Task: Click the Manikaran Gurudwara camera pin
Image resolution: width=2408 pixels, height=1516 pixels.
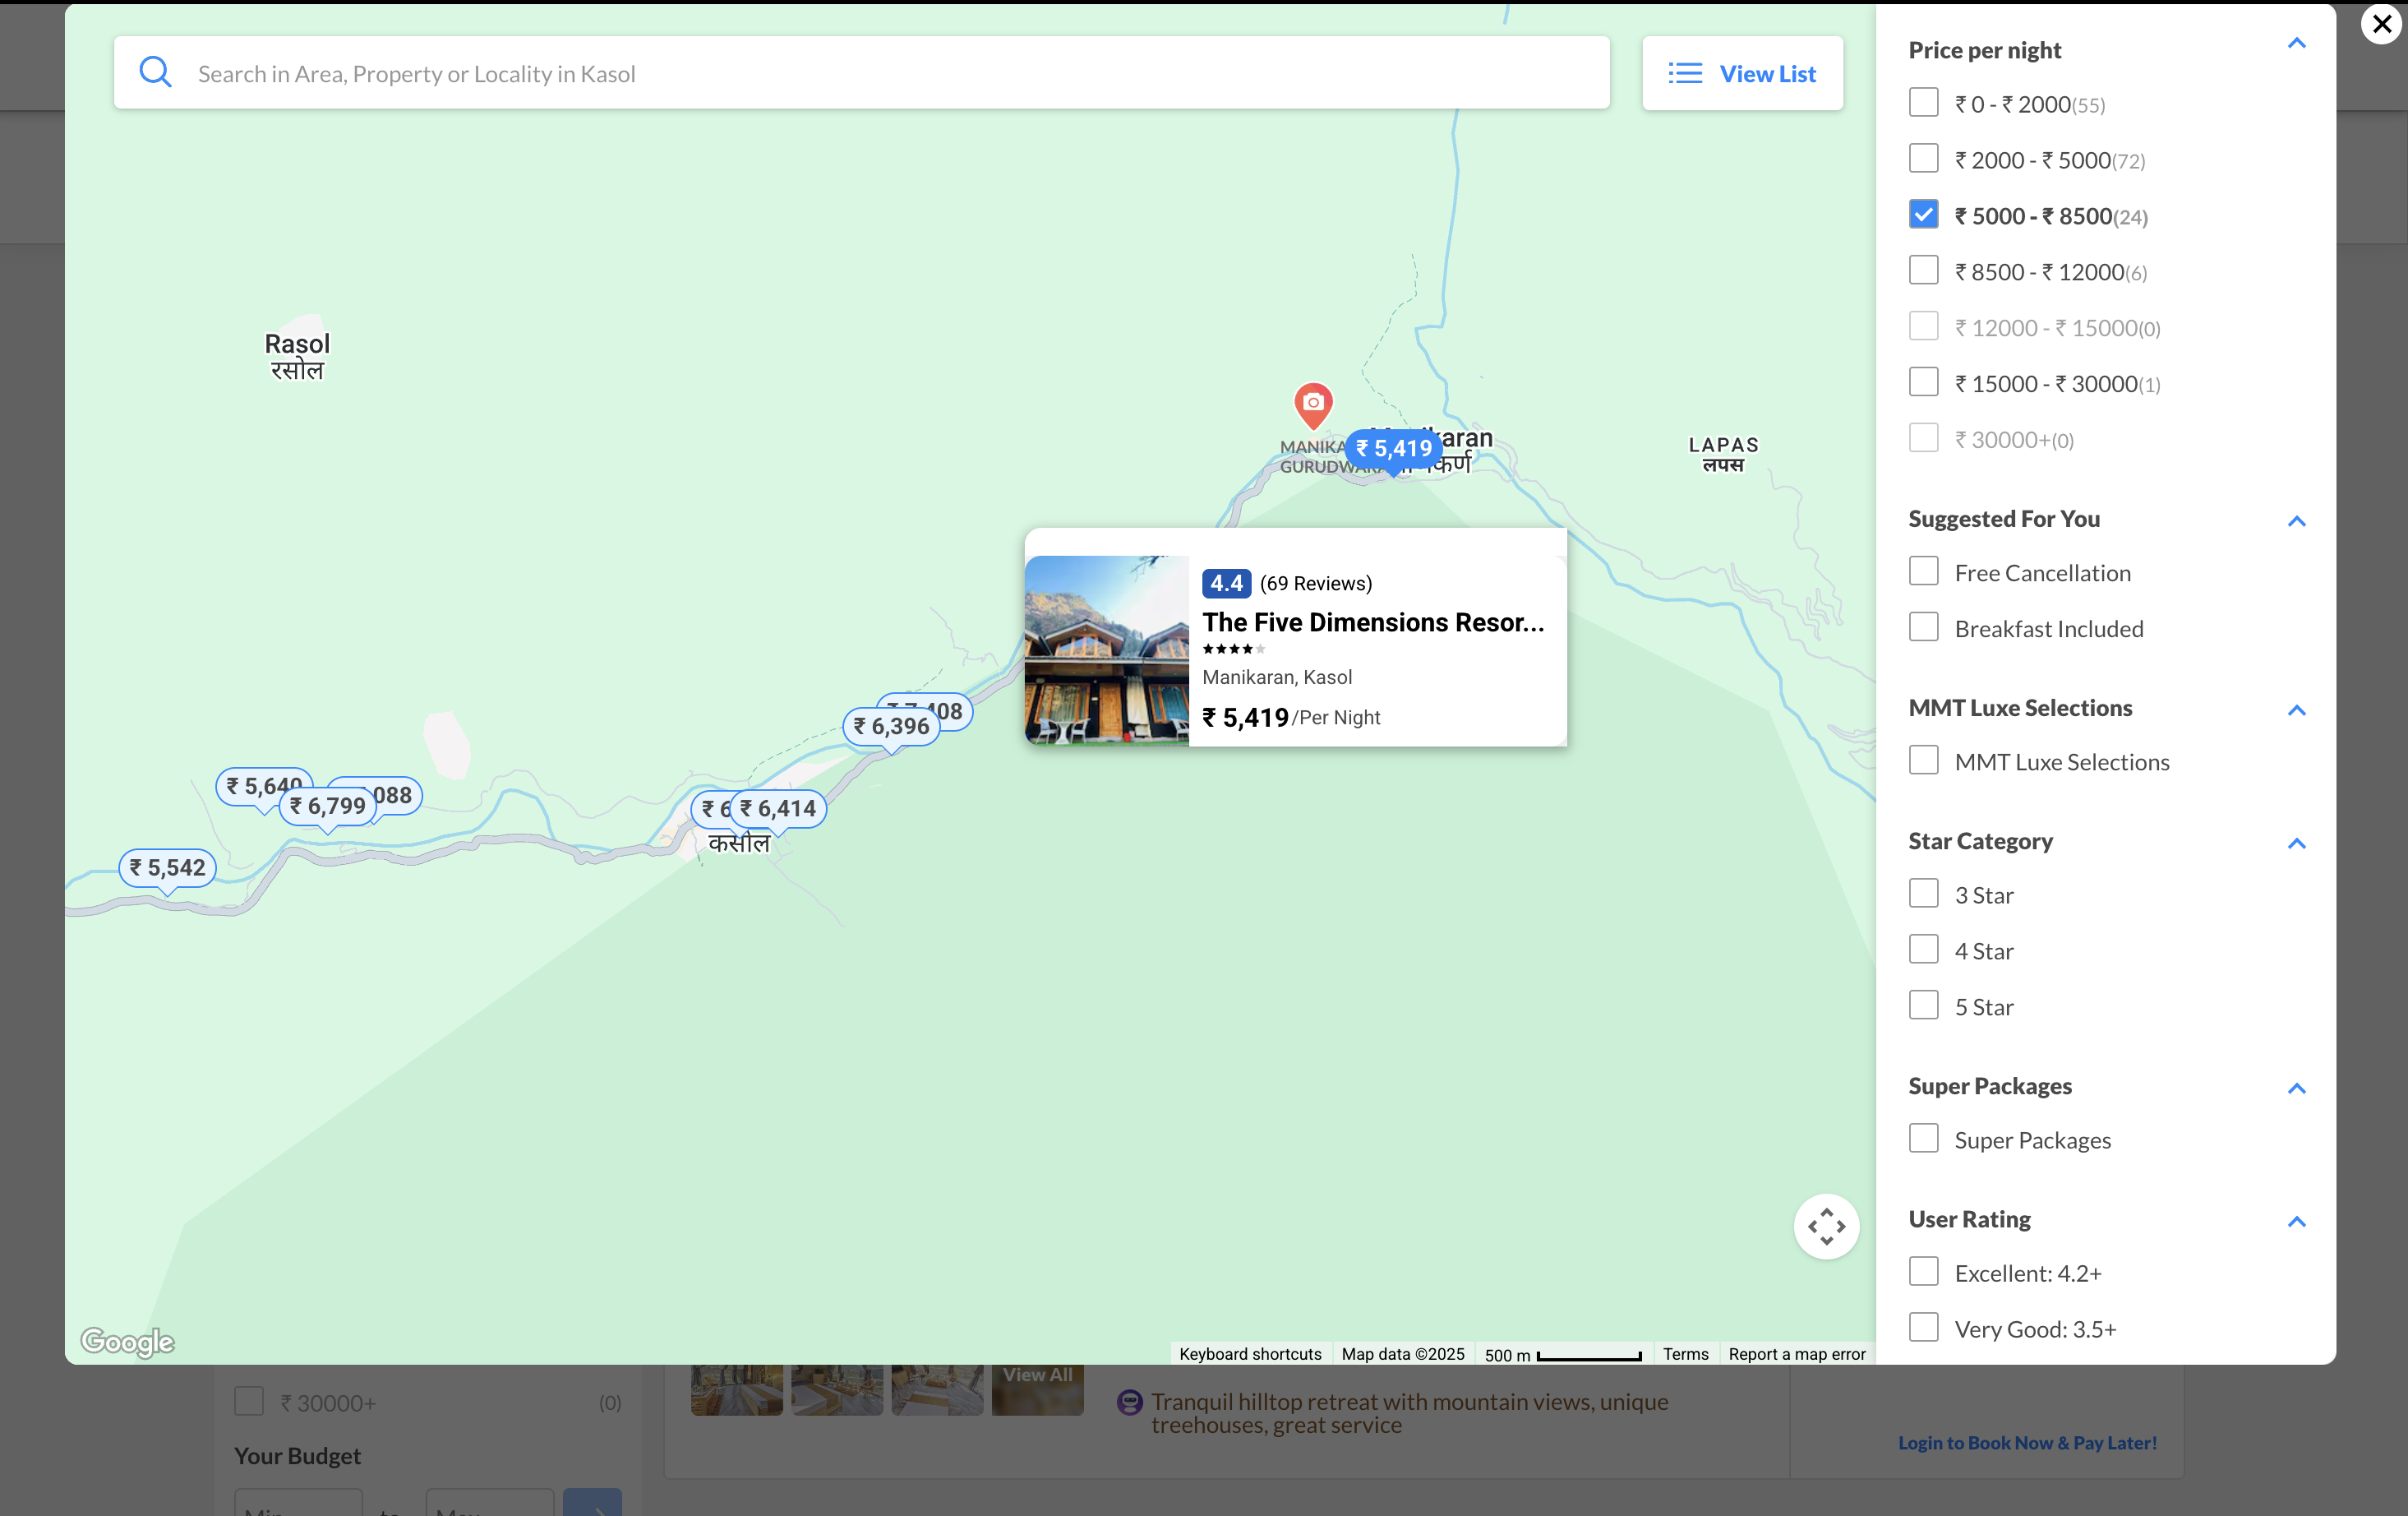Action: pyautogui.click(x=1313, y=402)
